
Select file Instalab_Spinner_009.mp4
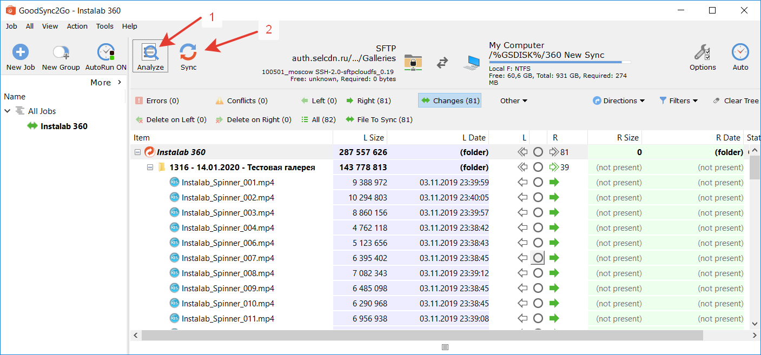pyautogui.click(x=228, y=289)
